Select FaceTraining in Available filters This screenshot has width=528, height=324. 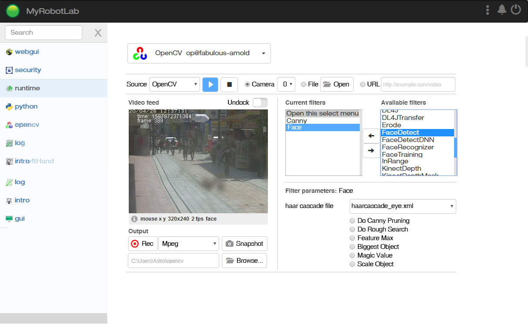(418, 155)
